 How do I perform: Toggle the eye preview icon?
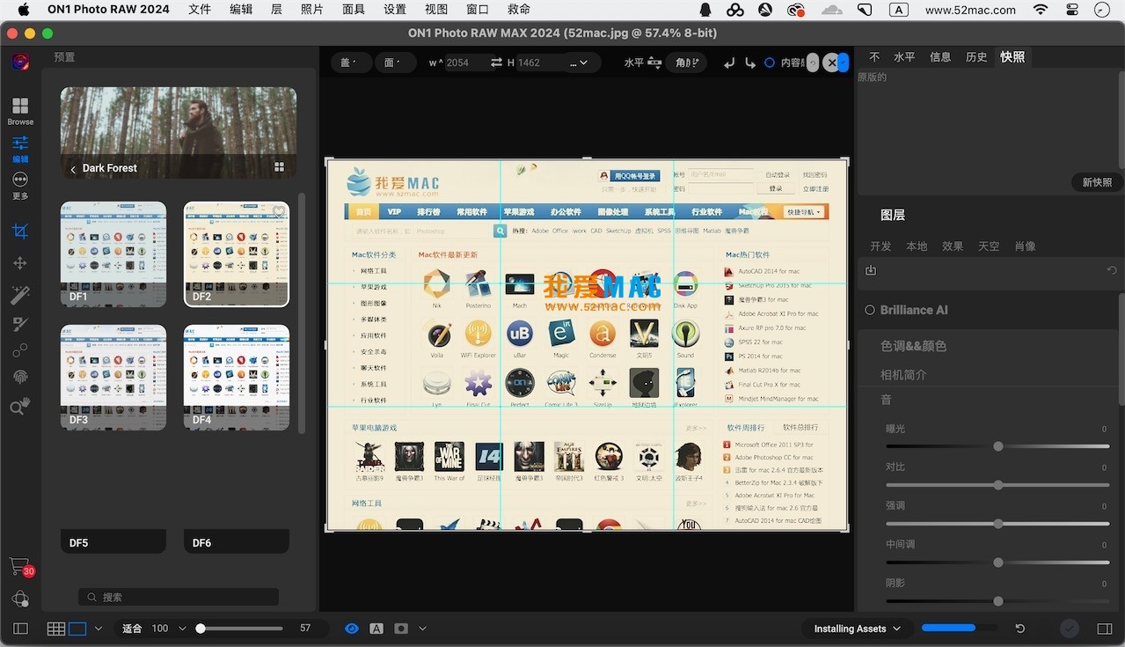(352, 629)
